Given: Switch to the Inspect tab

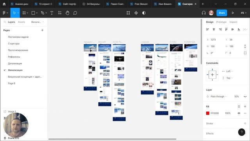Looking at the screenshot, I should (x=234, y=22).
